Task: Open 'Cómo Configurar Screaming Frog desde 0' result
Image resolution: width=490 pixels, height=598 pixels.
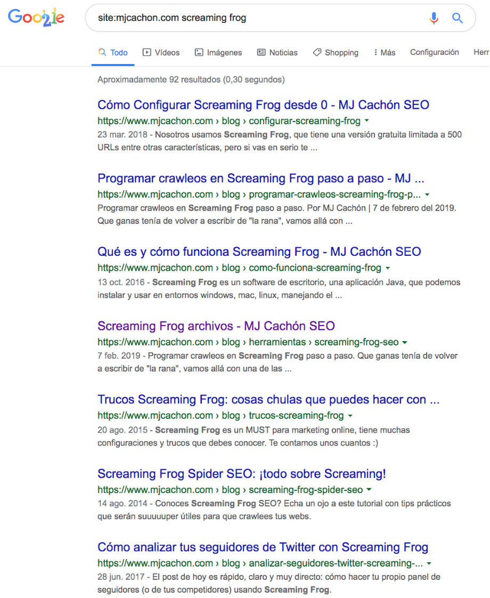Action: pos(263,105)
